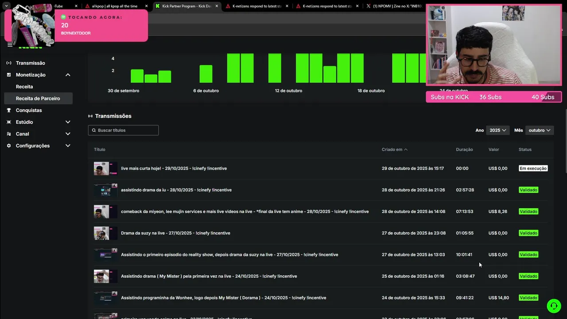Open 'comeback da miyeon' stream title
The width and height of the screenshot is (567, 319).
pos(245,211)
